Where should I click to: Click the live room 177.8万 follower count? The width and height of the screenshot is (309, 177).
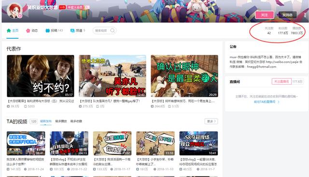[297, 82]
